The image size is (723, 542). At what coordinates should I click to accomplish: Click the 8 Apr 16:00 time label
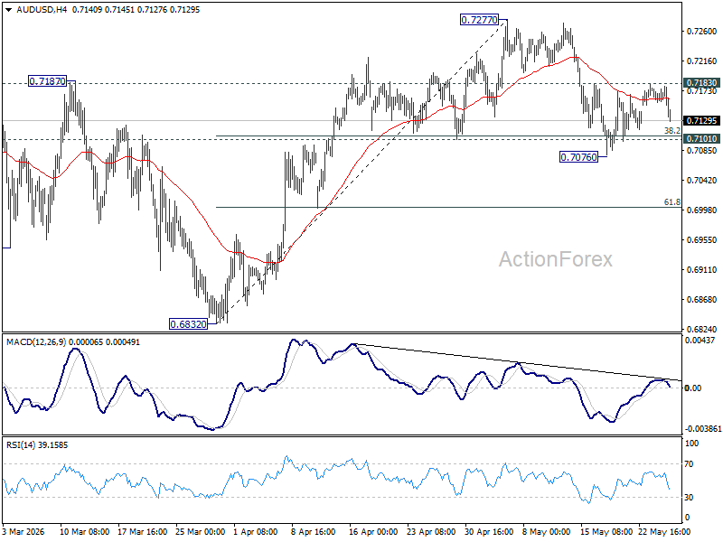(313, 532)
